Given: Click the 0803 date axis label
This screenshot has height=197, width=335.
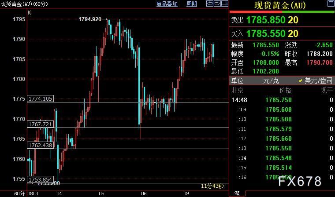Looking at the screenshot, I should 33,193.
